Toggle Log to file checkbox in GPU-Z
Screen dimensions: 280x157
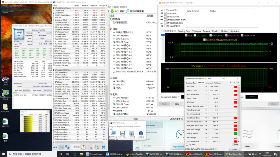[187, 145]
